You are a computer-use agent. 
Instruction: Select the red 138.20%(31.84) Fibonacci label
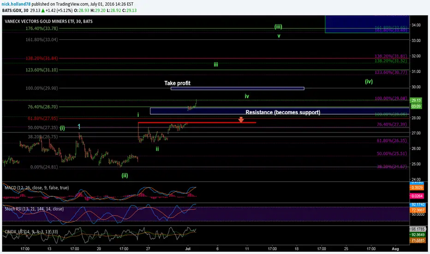click(x=42, y=58)
